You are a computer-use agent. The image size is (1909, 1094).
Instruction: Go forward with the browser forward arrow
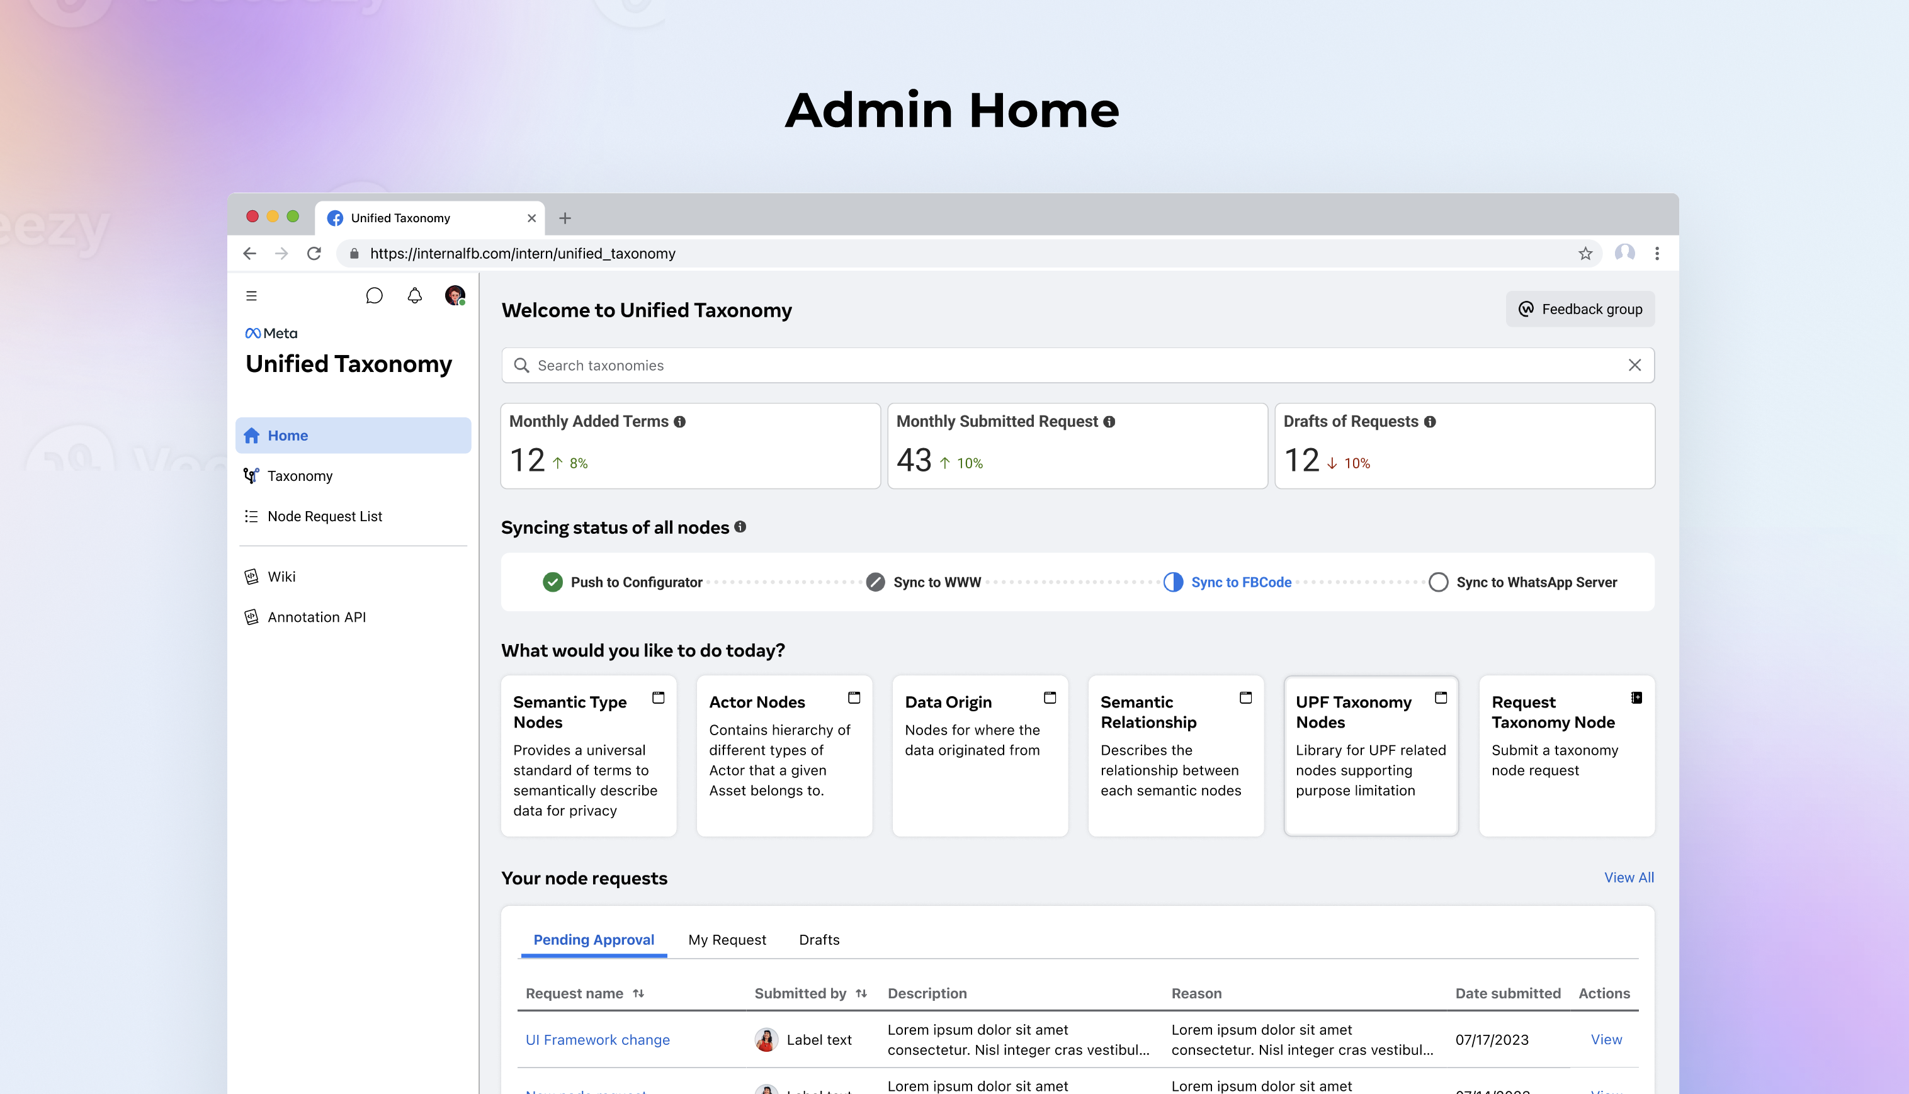point(282,254)
